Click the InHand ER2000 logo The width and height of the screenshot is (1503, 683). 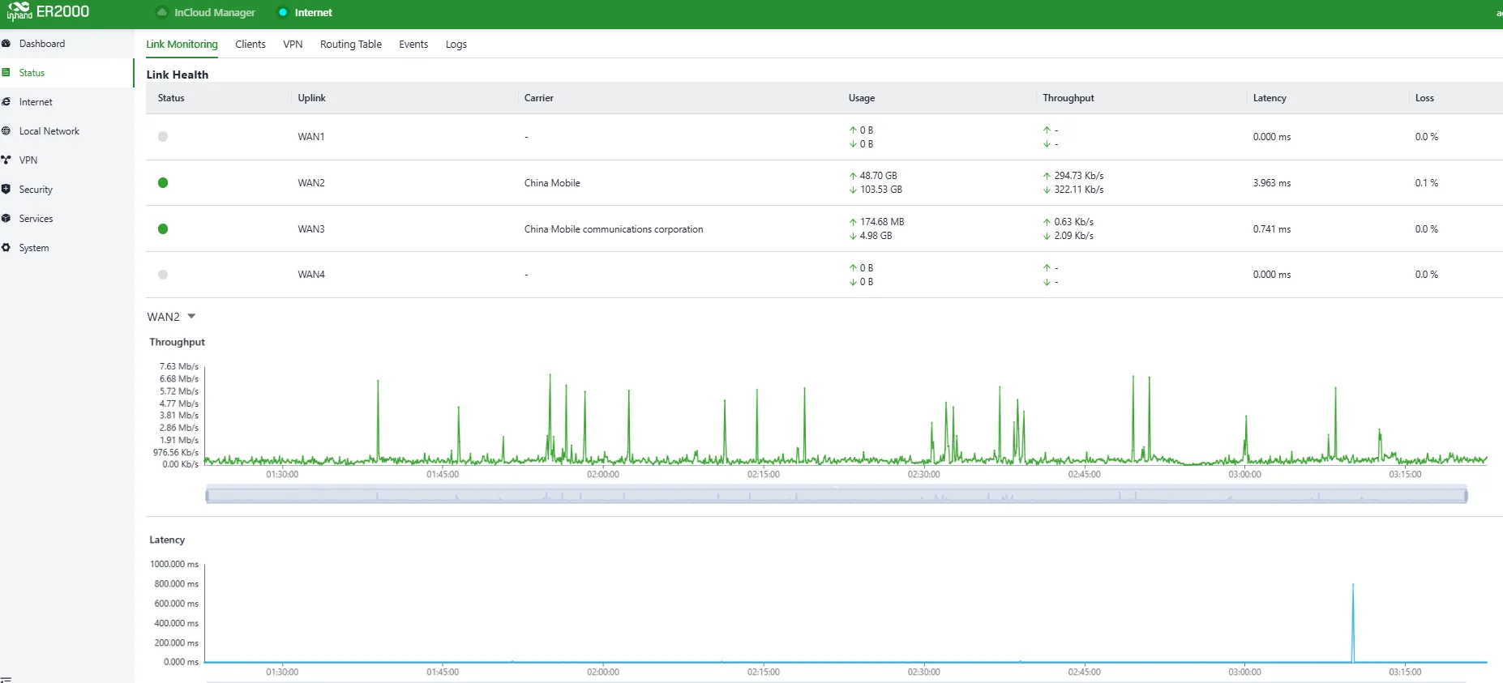[49, 12]
